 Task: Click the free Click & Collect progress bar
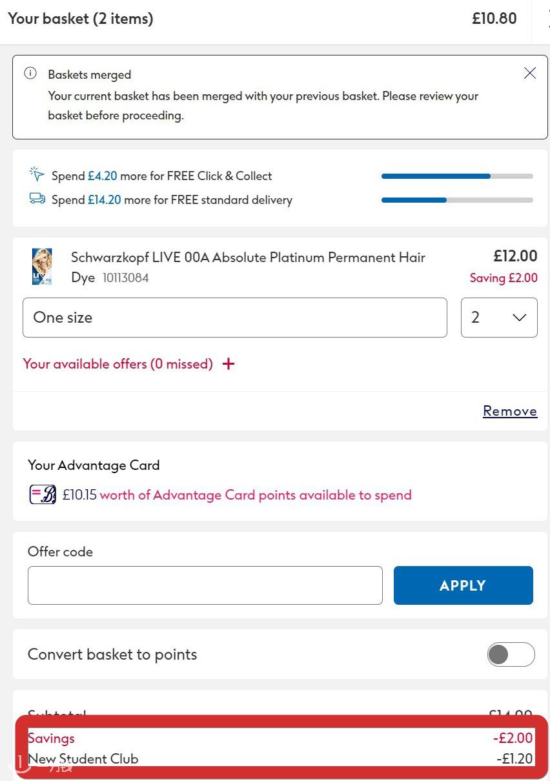point(457,176)
